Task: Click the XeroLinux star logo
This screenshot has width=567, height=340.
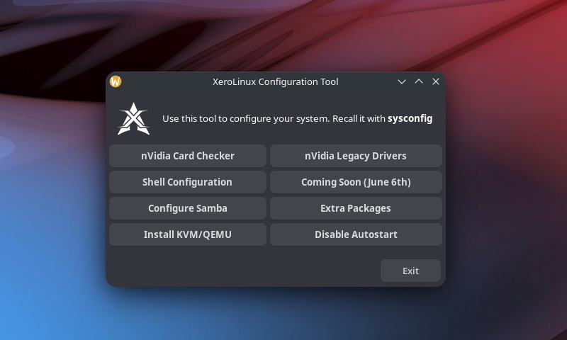Action: (133, 119)
